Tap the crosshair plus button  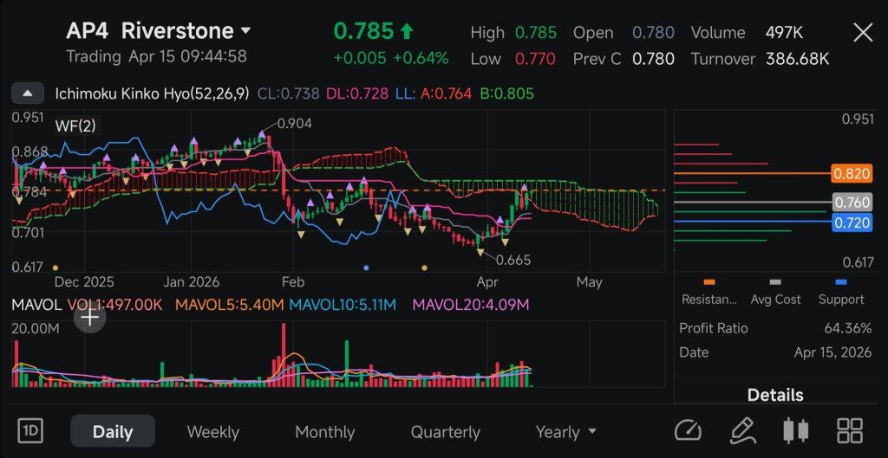tap(90, 317)
